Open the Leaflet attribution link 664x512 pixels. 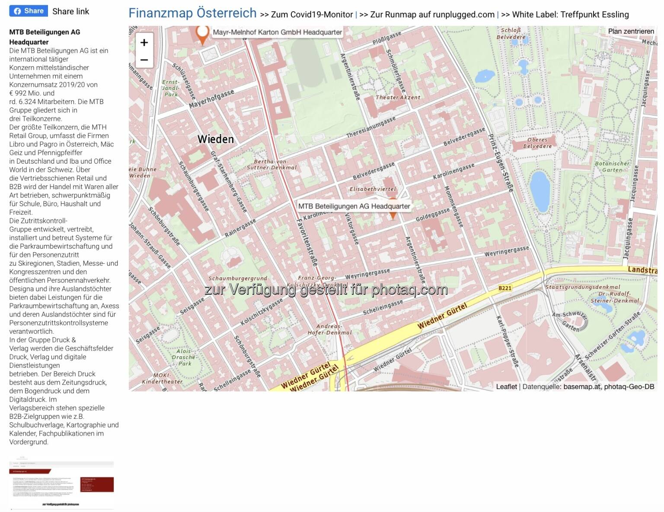point(506,387)
